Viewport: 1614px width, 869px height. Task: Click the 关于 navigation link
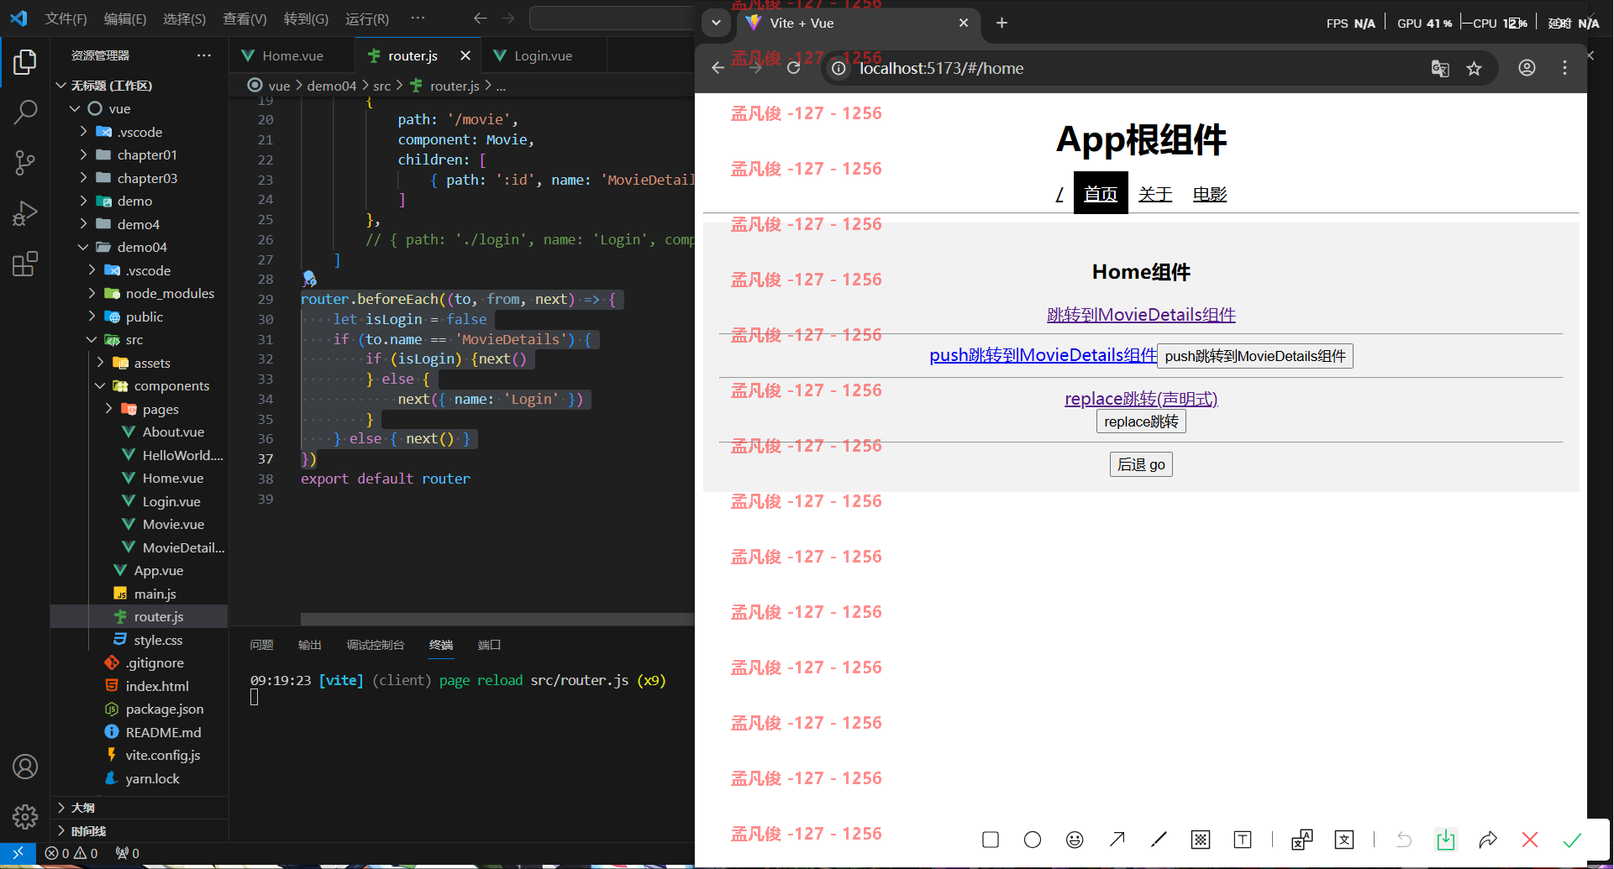click(x=1155, y=194)
